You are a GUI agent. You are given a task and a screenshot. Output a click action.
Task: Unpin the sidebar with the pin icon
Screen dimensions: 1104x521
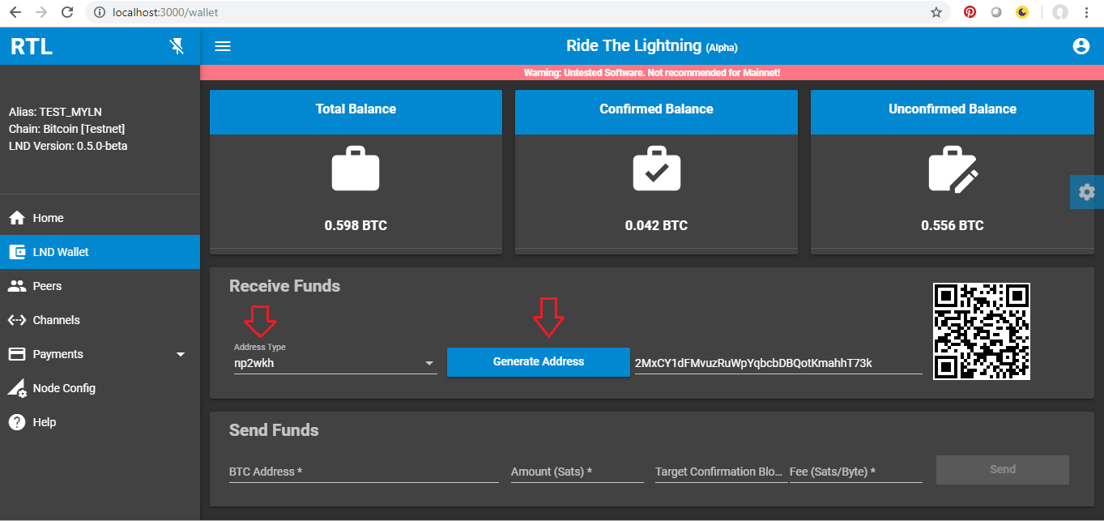(x=177, y=46)
